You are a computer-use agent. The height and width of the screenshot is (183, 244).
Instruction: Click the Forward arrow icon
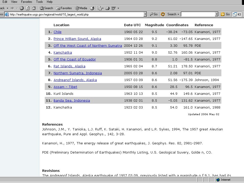(12, 8)
